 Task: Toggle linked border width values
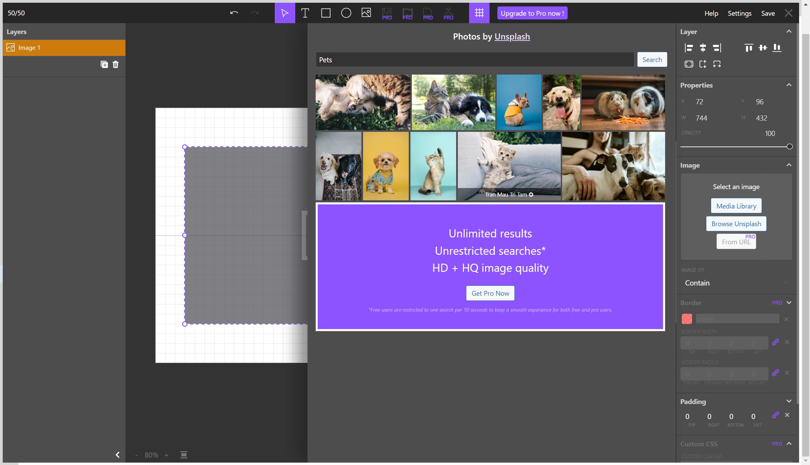click(x=776, y=342)
